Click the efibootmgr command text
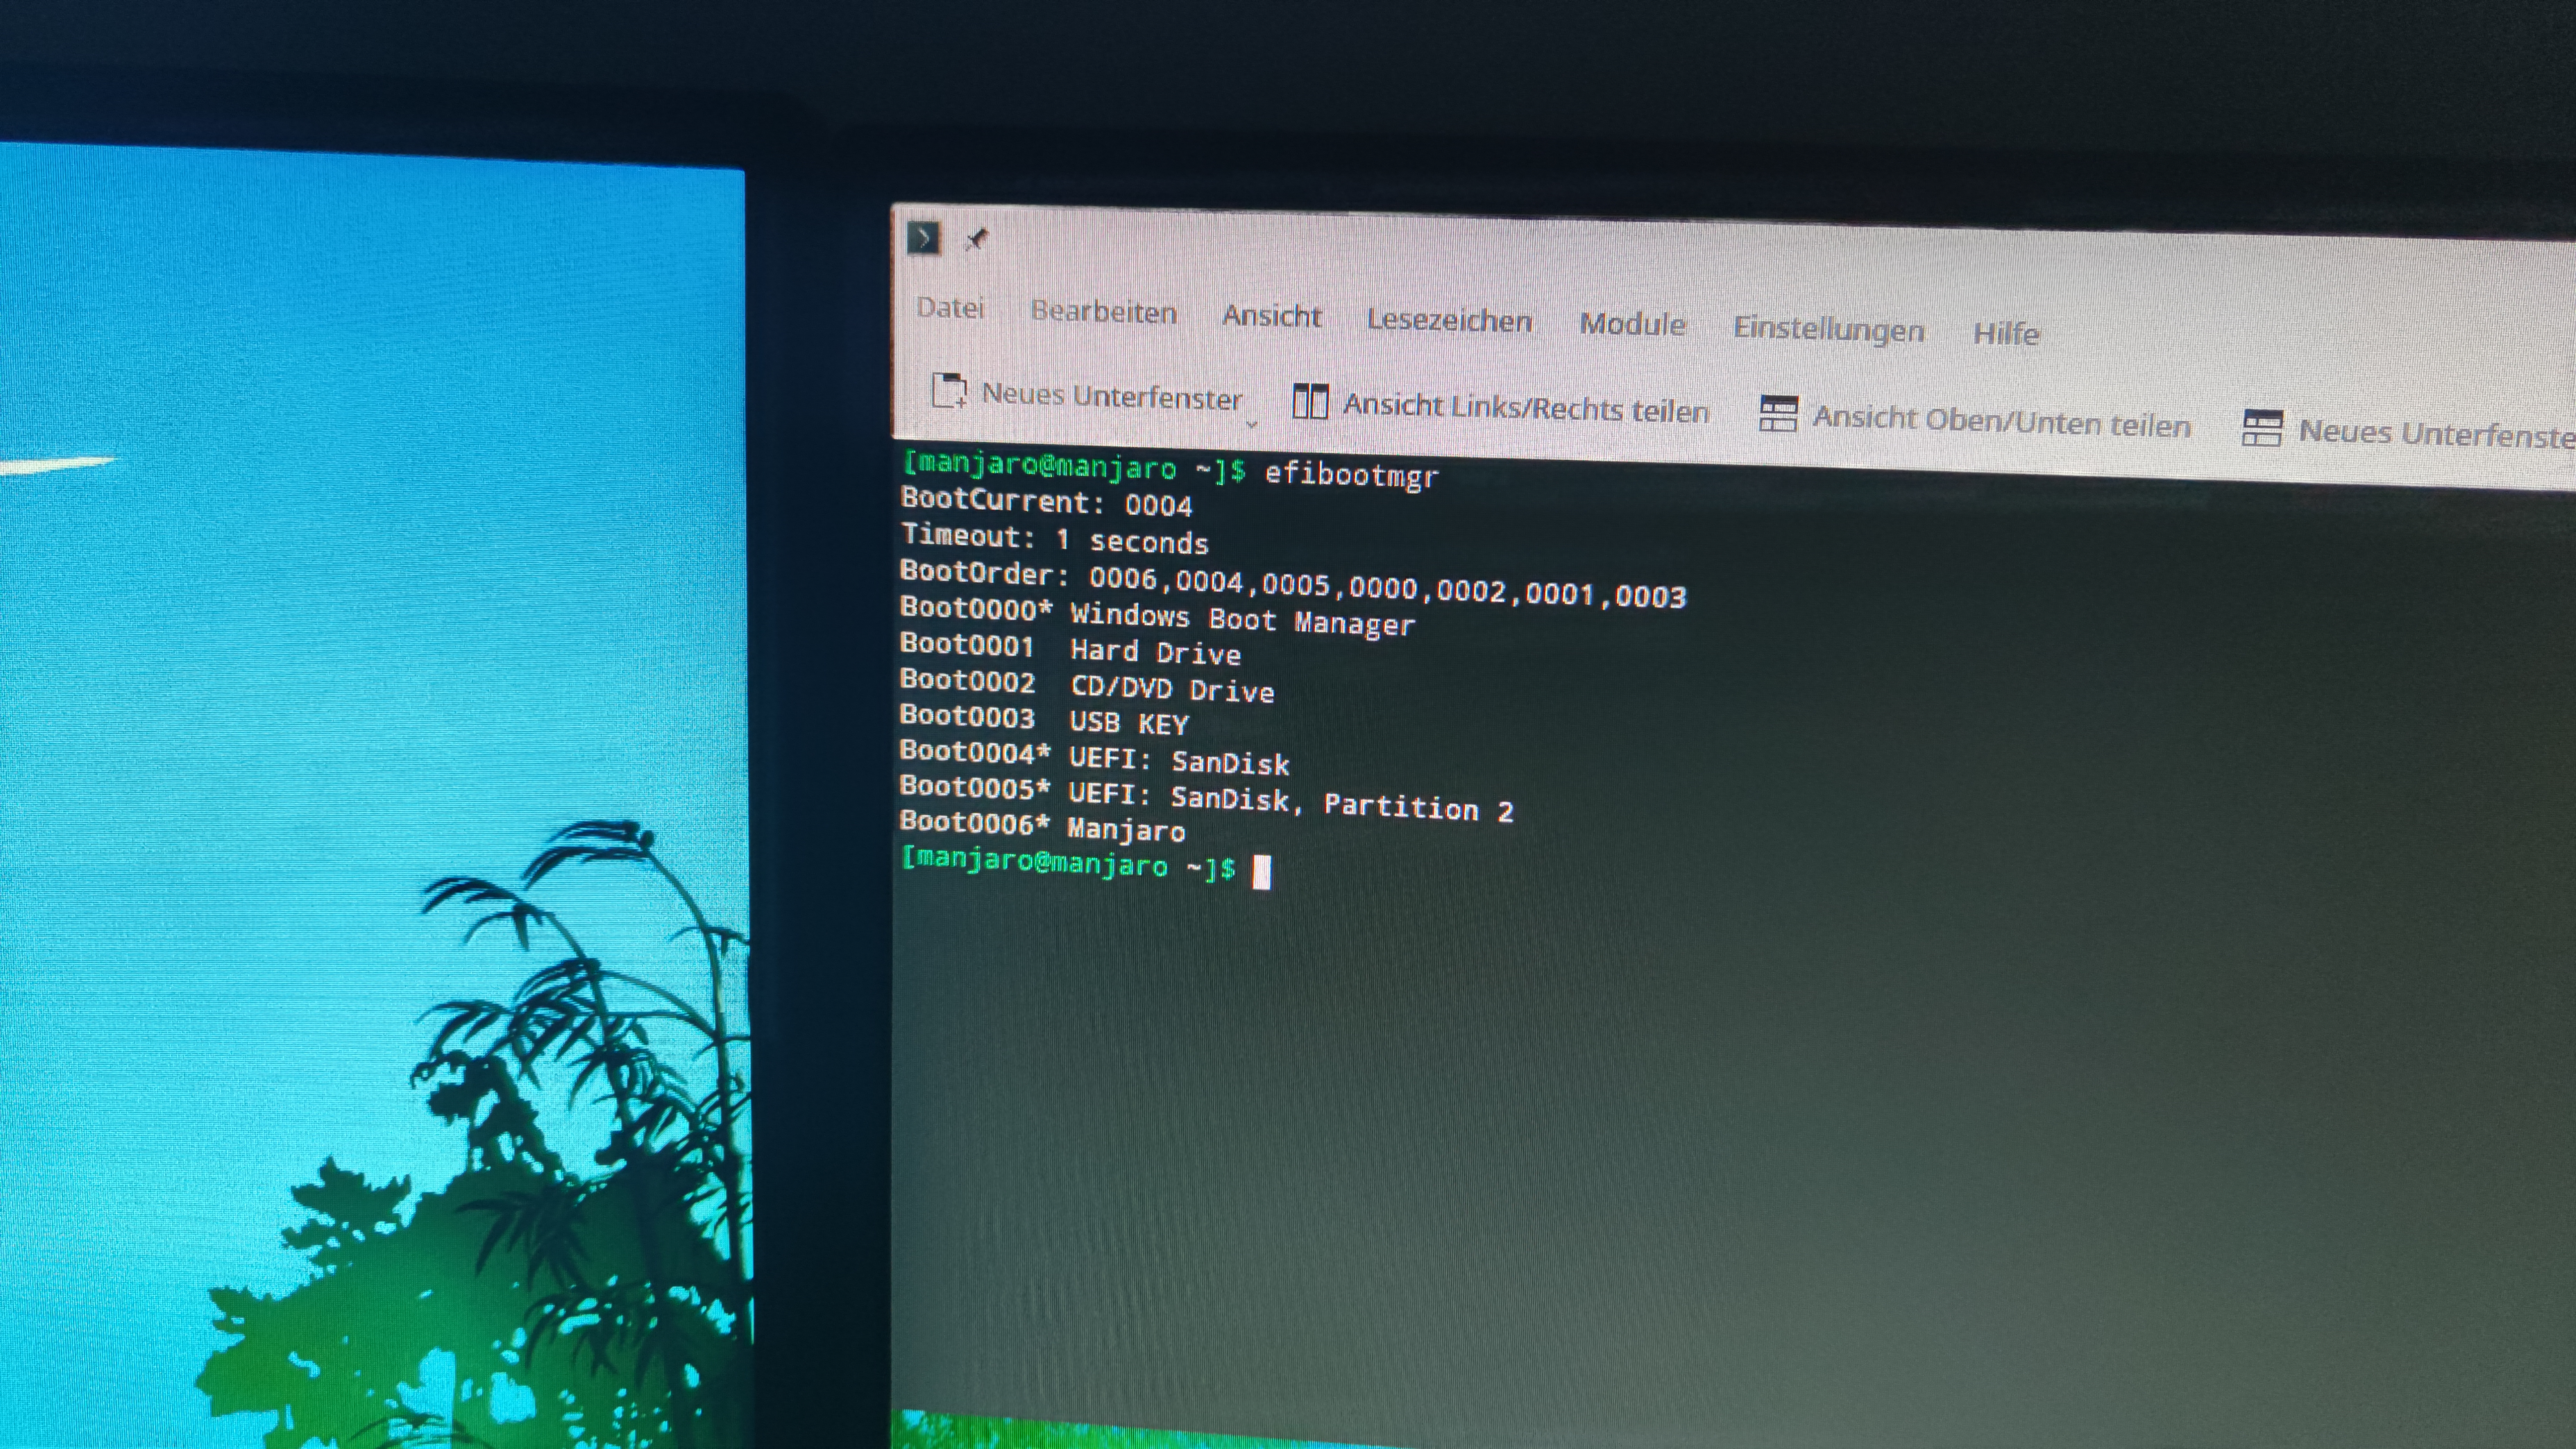2576x1449 pixels. [1351, 475]
